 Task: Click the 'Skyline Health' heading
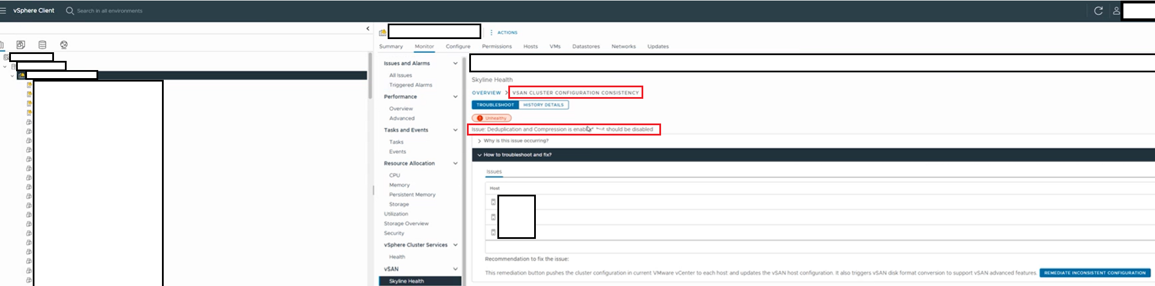492,80
